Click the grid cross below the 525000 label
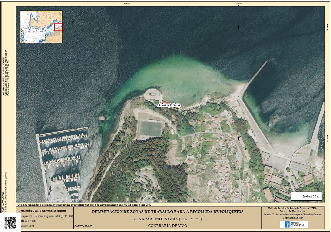This screenshot has height=232, width=331. pyautogui.click(x=238, y=27)
